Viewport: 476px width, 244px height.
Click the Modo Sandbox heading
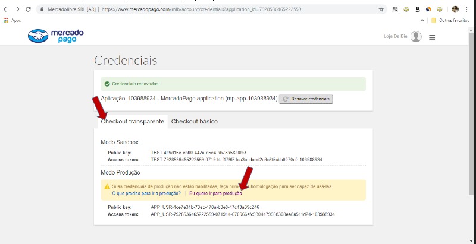click(x=120, y=142)
